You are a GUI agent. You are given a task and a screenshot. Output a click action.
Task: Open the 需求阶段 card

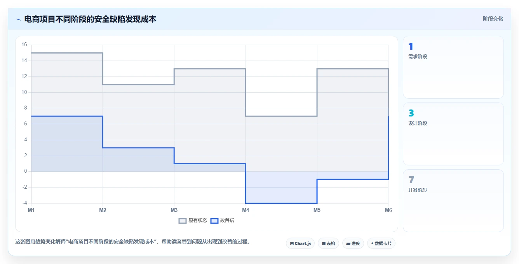453,67
